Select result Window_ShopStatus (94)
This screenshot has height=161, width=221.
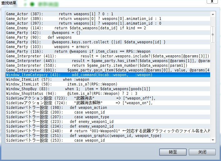[108, 93]
